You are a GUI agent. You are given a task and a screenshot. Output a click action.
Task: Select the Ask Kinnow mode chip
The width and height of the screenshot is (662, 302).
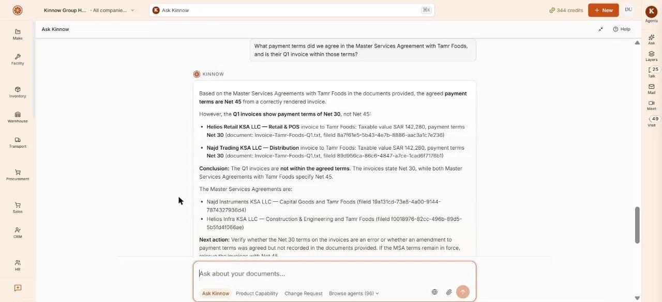click(216, 293)
